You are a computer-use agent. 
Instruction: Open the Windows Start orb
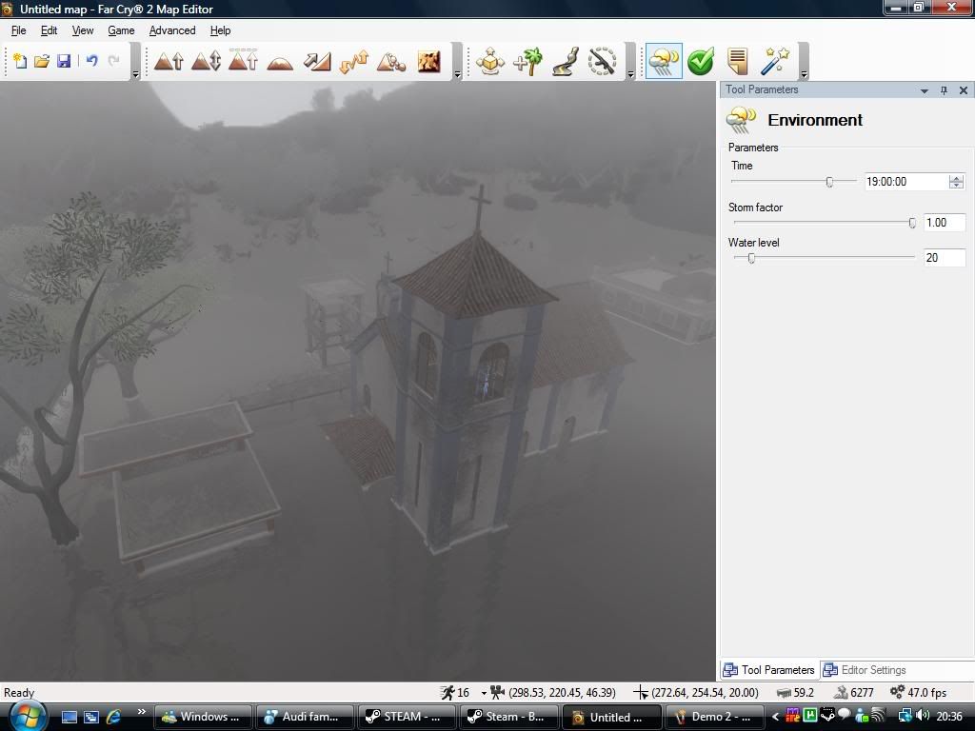(x=26, y=717)
